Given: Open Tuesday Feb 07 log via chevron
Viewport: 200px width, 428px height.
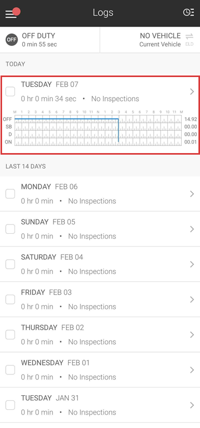Looking at the screenshot, I should tap(192, 92).
